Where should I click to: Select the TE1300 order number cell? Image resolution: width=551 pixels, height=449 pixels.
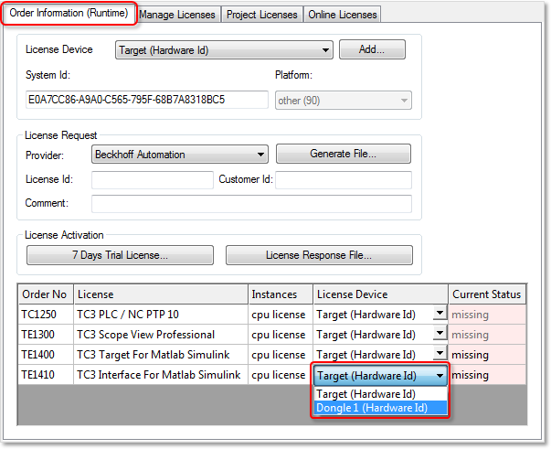[x=46, y=335]
